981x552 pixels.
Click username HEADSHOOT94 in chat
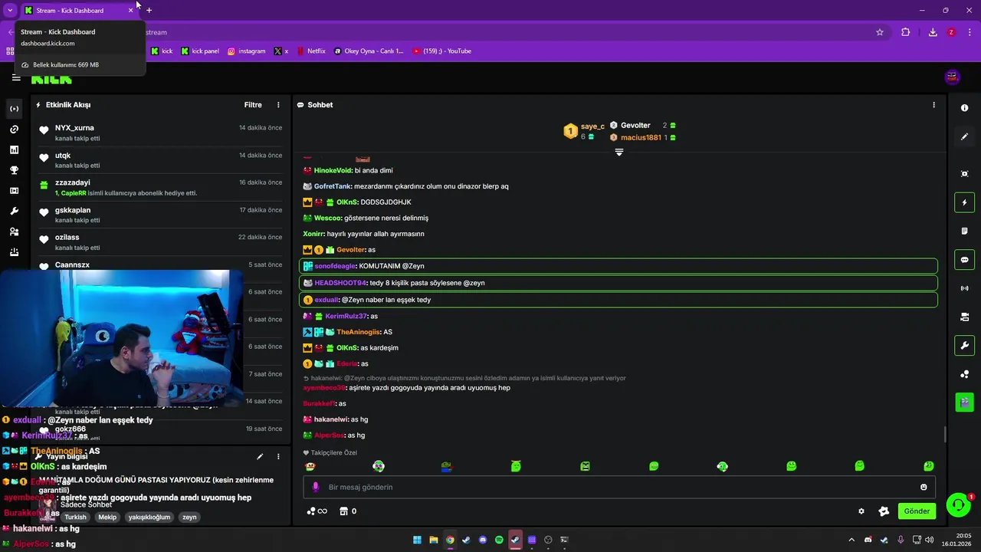[340, 283]
